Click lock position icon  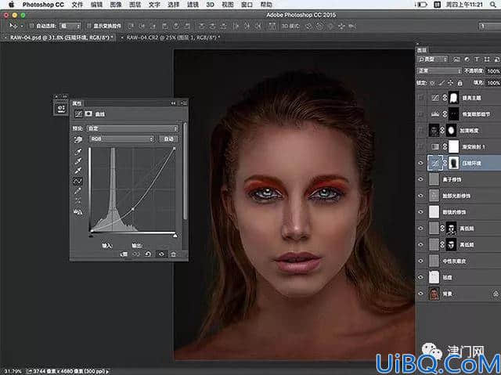tap(451, 83)
